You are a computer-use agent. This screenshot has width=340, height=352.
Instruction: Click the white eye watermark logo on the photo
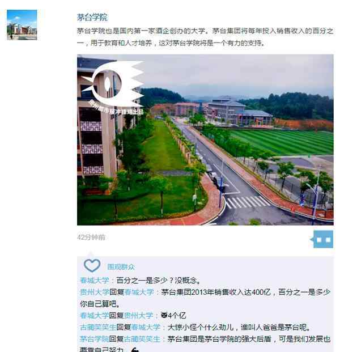(113, 84)
